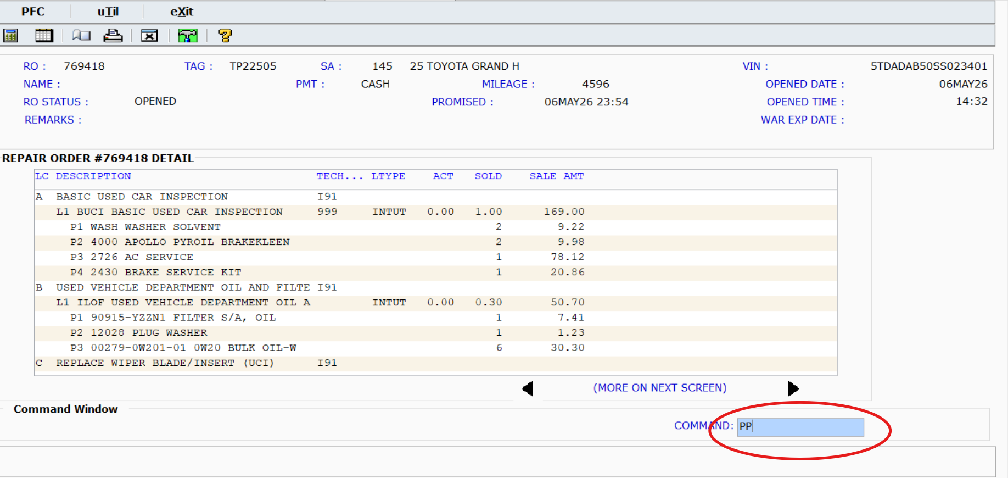Click the P3 2726 AC SERVICE row
The height and width of the screenshot is (478, 1008).
tap(435, 257)
